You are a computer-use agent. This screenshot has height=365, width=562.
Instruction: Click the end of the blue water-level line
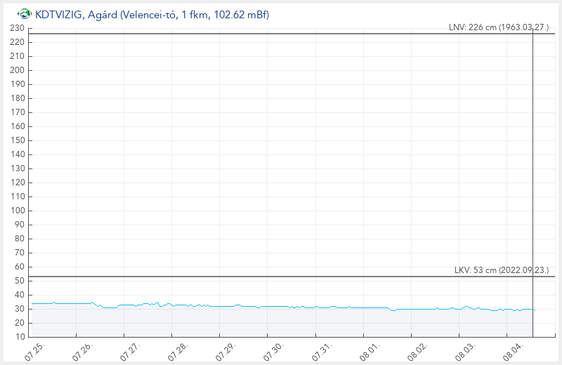(535, 310)
